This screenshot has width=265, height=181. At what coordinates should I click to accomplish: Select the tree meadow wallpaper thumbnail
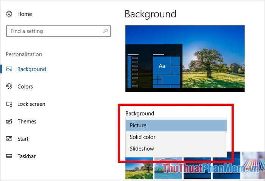(x=139, y=168)
